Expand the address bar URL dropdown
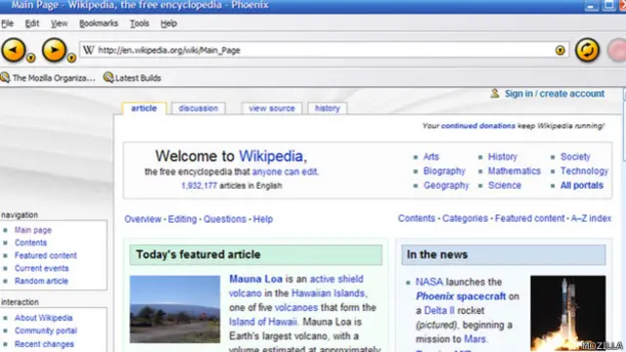 point(559,50)
